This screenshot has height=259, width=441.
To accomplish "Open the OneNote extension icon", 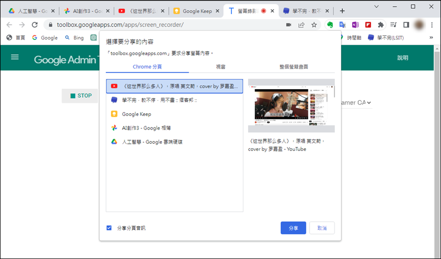I will coord(355,25).
